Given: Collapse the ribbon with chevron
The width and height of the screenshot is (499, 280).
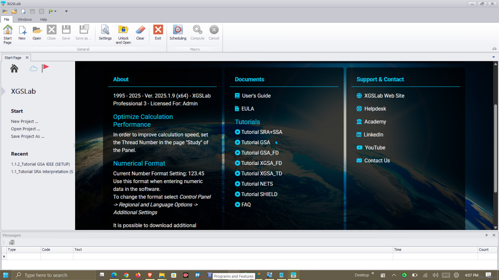Looking at the screenshot, I should 494,49.
